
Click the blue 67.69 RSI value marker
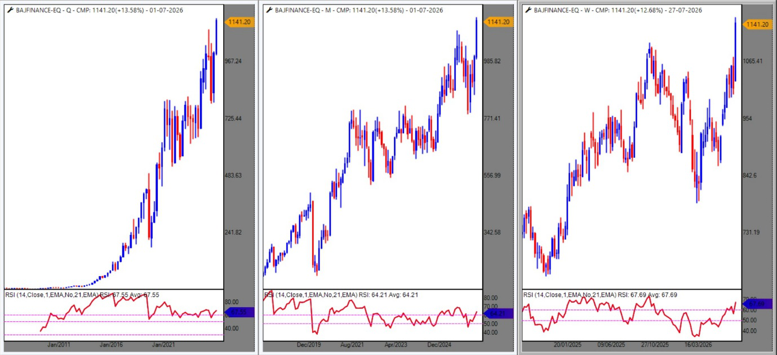tap(756, 304)
